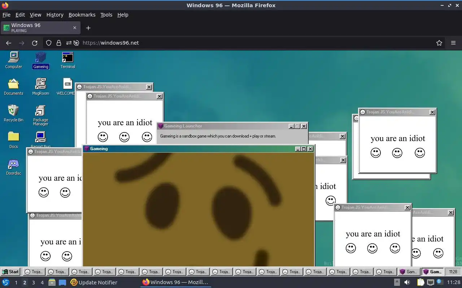Switch to workspace 4 in panel

[x=42, y=283]
